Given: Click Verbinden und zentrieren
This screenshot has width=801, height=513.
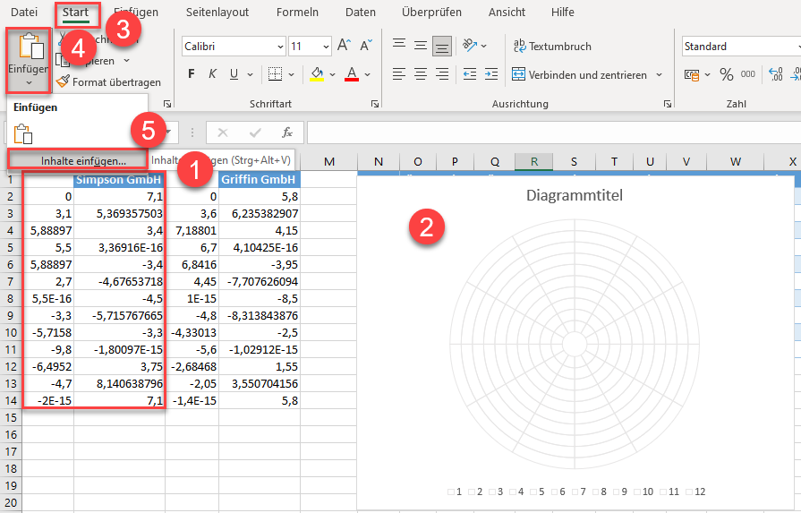Looking at the screenshot, I should (x=579, y=74).
